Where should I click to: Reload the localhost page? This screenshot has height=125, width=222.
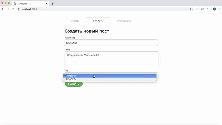[x=13, y=9]
